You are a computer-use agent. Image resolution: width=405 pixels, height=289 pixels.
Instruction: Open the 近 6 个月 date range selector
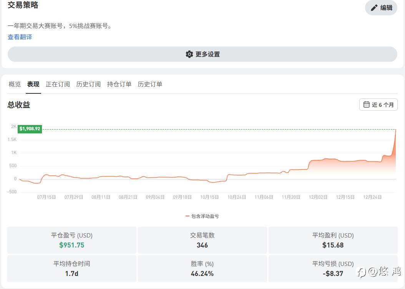[378, 104]
